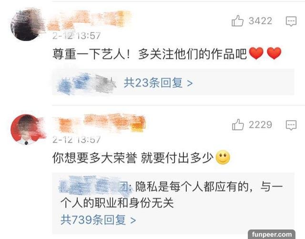This screenshot has width=305, height=239.
Task: Open the blue replier name ending in 团
Action: coord(94,186)
